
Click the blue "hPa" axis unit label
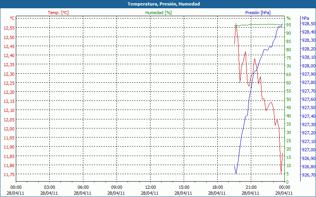pyautogui.click(x=305, y=18)
